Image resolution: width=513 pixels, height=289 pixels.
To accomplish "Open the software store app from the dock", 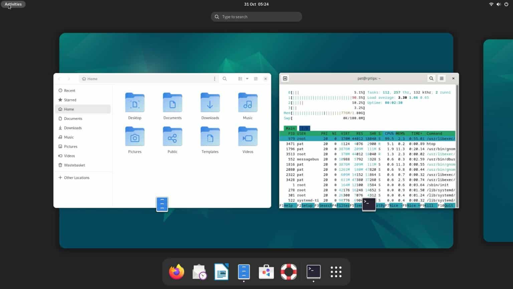I will [266, 272].
